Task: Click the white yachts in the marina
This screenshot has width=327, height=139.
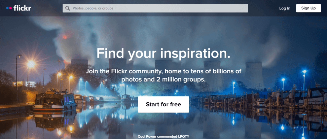Action: (292, 98)
